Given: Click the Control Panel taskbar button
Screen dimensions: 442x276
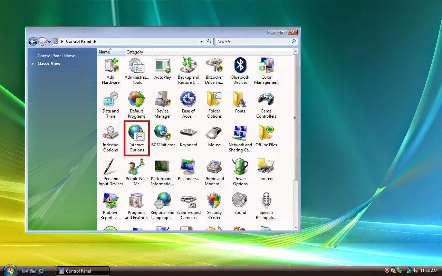Looking at the screenshot, I should point(83,271).
